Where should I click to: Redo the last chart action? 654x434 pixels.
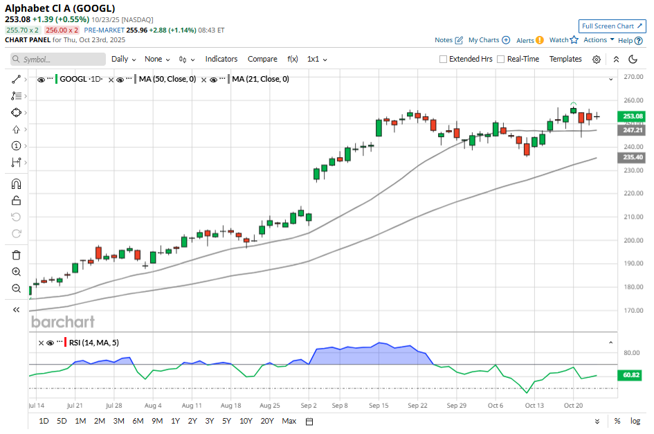pos(16,234)
